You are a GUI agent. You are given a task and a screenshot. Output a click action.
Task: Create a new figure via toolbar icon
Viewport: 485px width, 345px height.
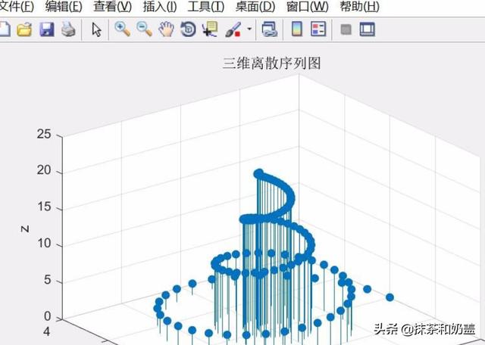click(x=5, y=30)
